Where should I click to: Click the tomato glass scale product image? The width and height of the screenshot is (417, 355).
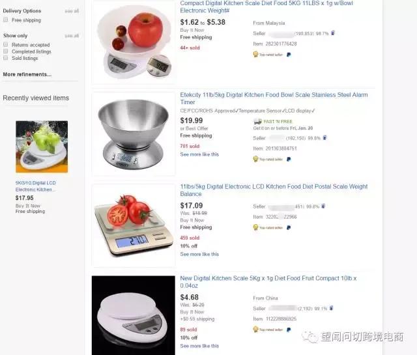click(134, 225)
